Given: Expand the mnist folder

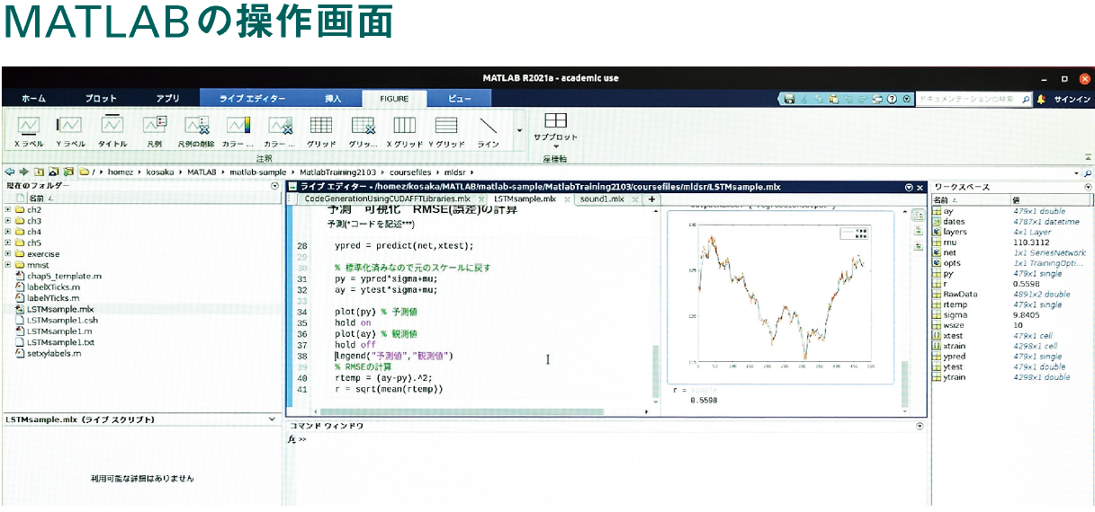Looking at the screenshot, I should [8, 265].
